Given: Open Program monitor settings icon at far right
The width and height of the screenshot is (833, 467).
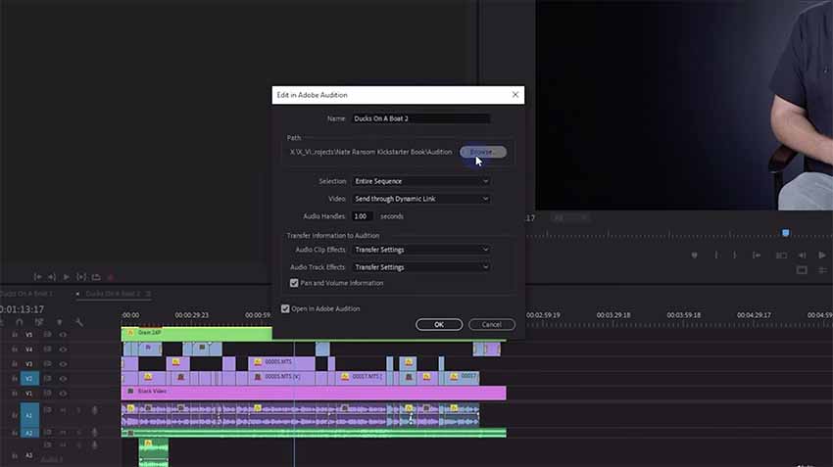Looking at the screenshot, I should coord(823,270).
